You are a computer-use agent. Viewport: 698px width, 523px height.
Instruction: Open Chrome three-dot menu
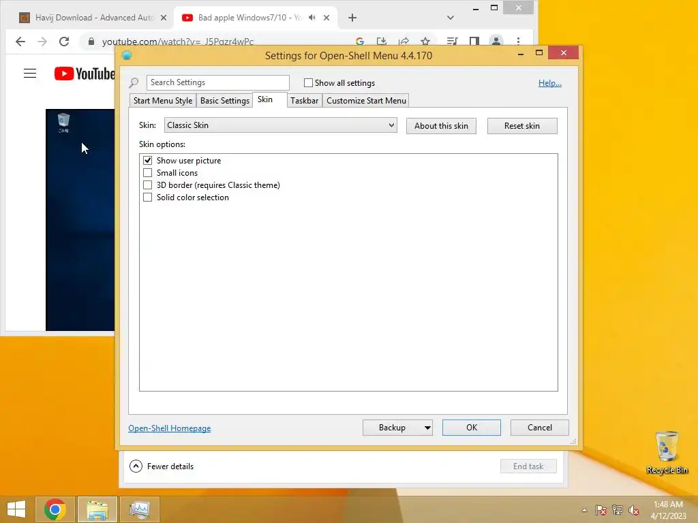coord(518,42)
